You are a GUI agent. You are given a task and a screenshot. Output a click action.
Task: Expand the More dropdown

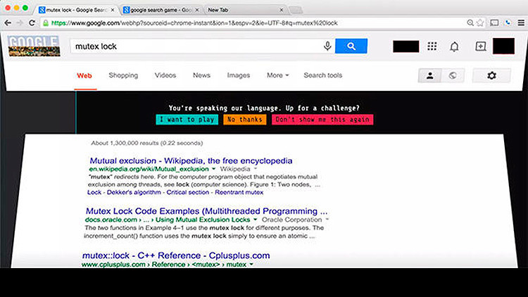click(x=278, y=75)
